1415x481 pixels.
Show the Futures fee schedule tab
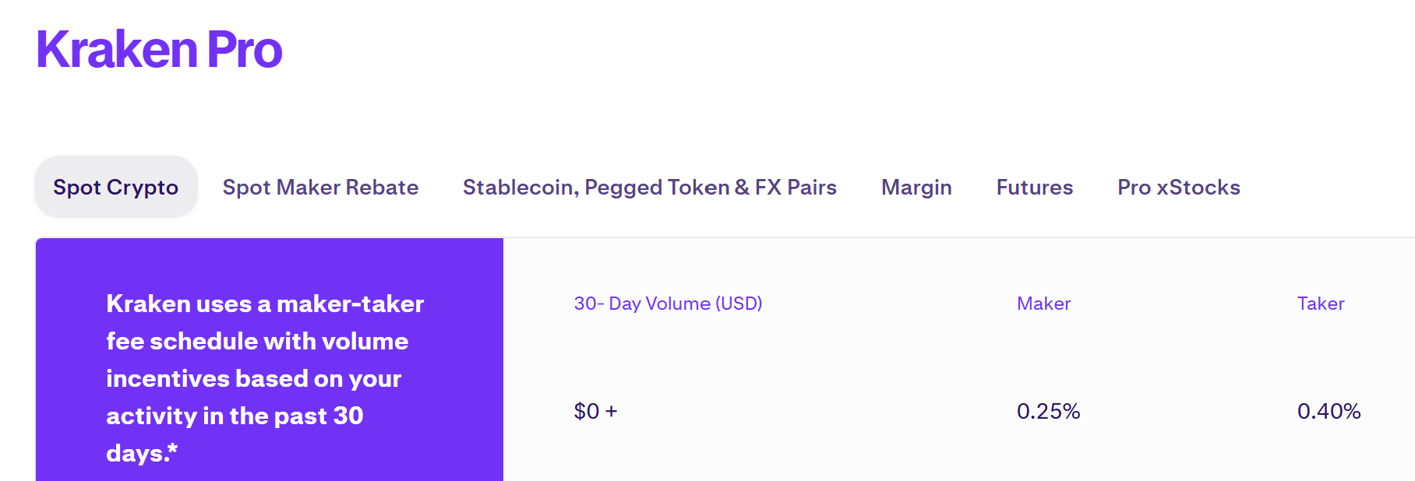(1034, 188)
